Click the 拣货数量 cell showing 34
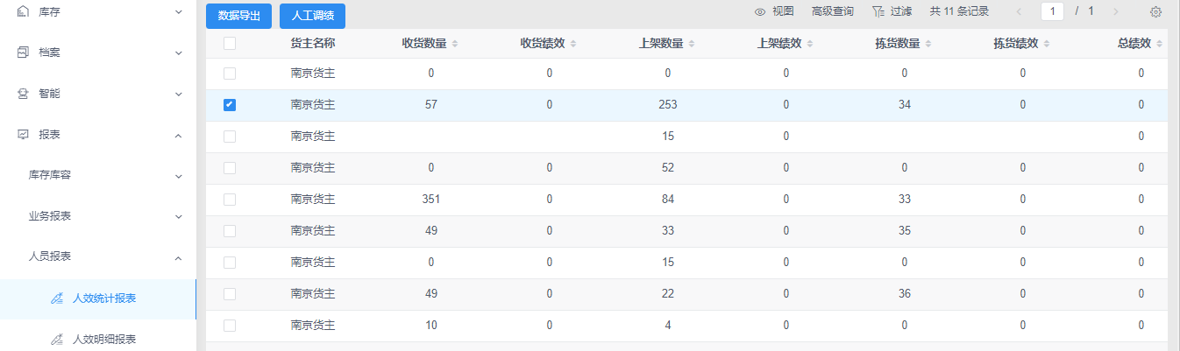1180x351 pixels. pos(905,105)
